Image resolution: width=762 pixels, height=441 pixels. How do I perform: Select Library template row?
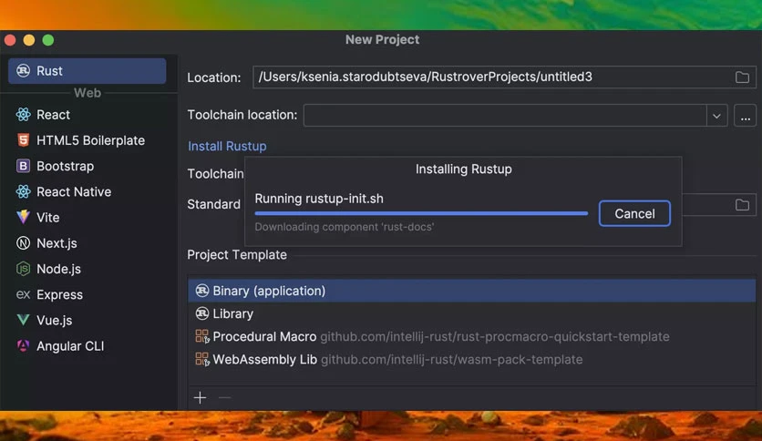point(472,313)
